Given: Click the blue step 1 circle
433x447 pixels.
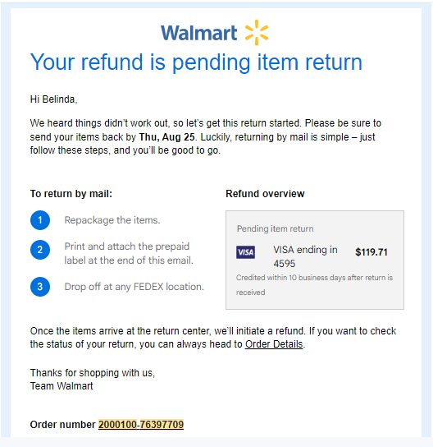Looking at the screenshot, I should (x=40, y=220).
